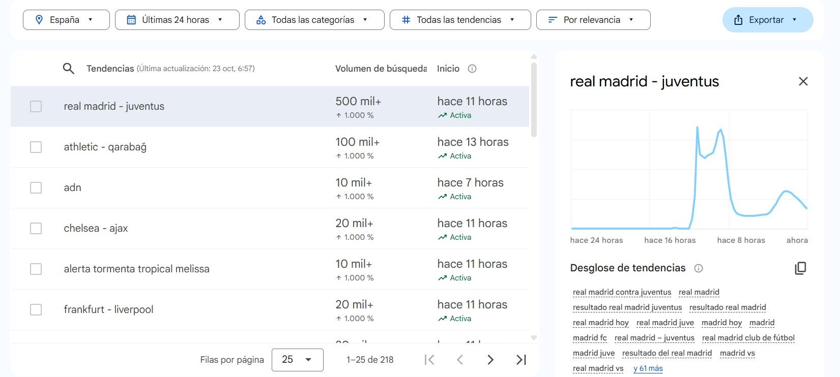Click the scroll-down arrow of the trends list
The image size is (840, 377).
click(534, 338)
